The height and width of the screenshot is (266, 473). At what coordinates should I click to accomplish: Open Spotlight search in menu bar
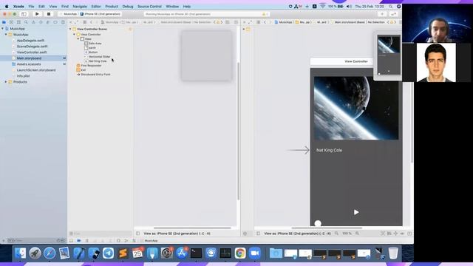pyautogui.click(x=390, y=6)
